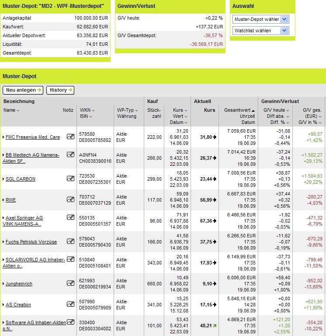Click the Neu anlegen button
The height and width of the screenshot is (336, 326).
[23, 90]
